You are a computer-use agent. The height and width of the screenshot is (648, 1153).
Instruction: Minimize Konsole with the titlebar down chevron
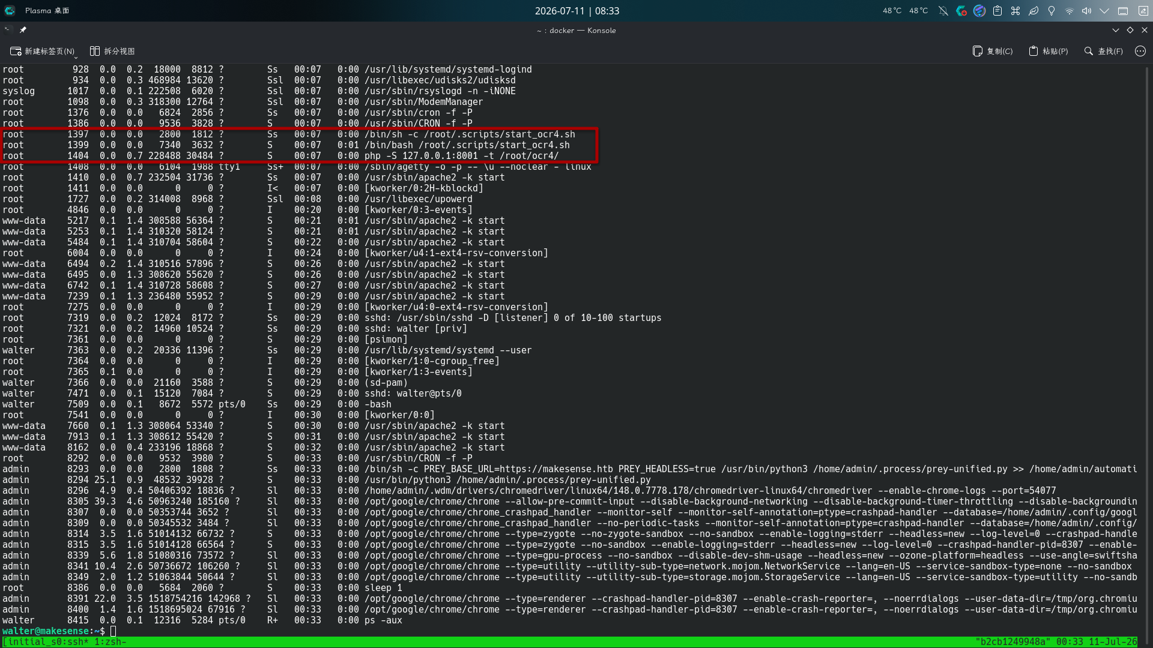(x=1116, y=30)
